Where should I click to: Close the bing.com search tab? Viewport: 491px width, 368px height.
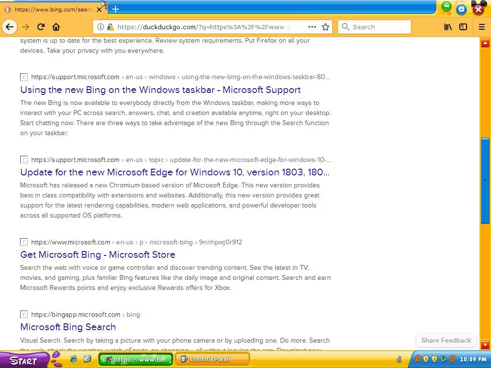coord(99,10)
